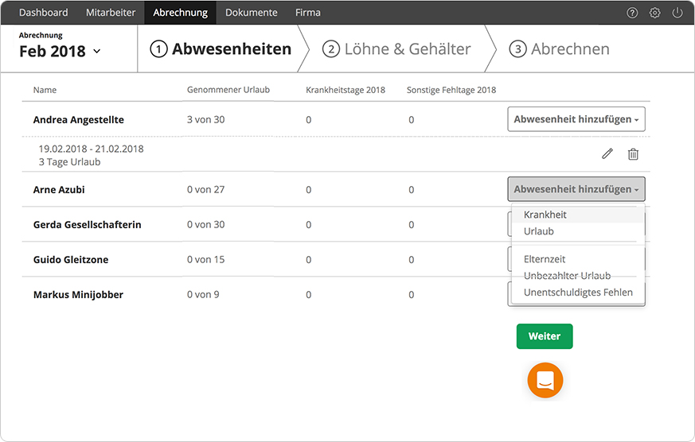Click the help question mark icon

[x=632, y=13]
